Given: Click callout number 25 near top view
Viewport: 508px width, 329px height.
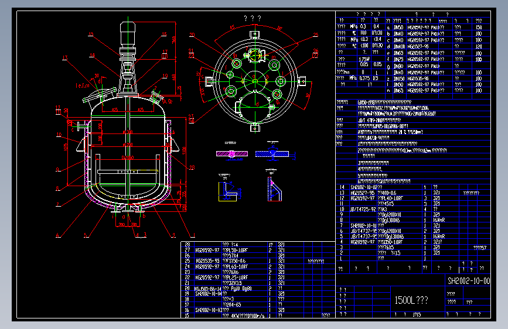Looking at the screenshot, I should pyautogui.click(x=316, y=35).
